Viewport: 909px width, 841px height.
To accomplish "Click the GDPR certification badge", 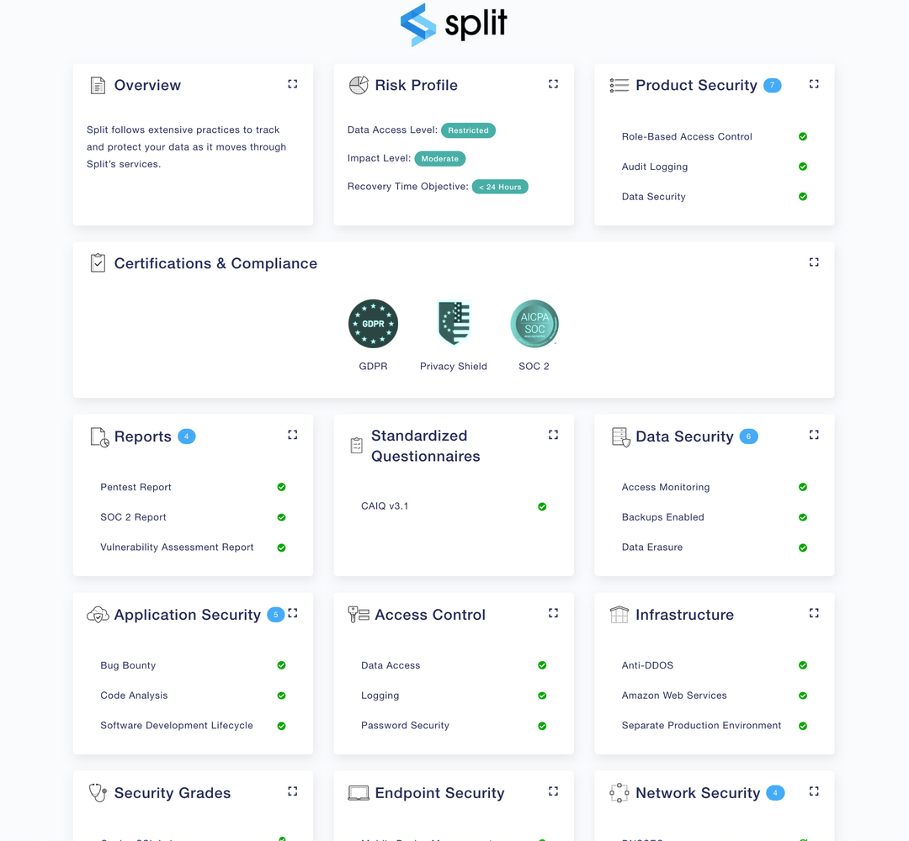I will tap(373, 324).
